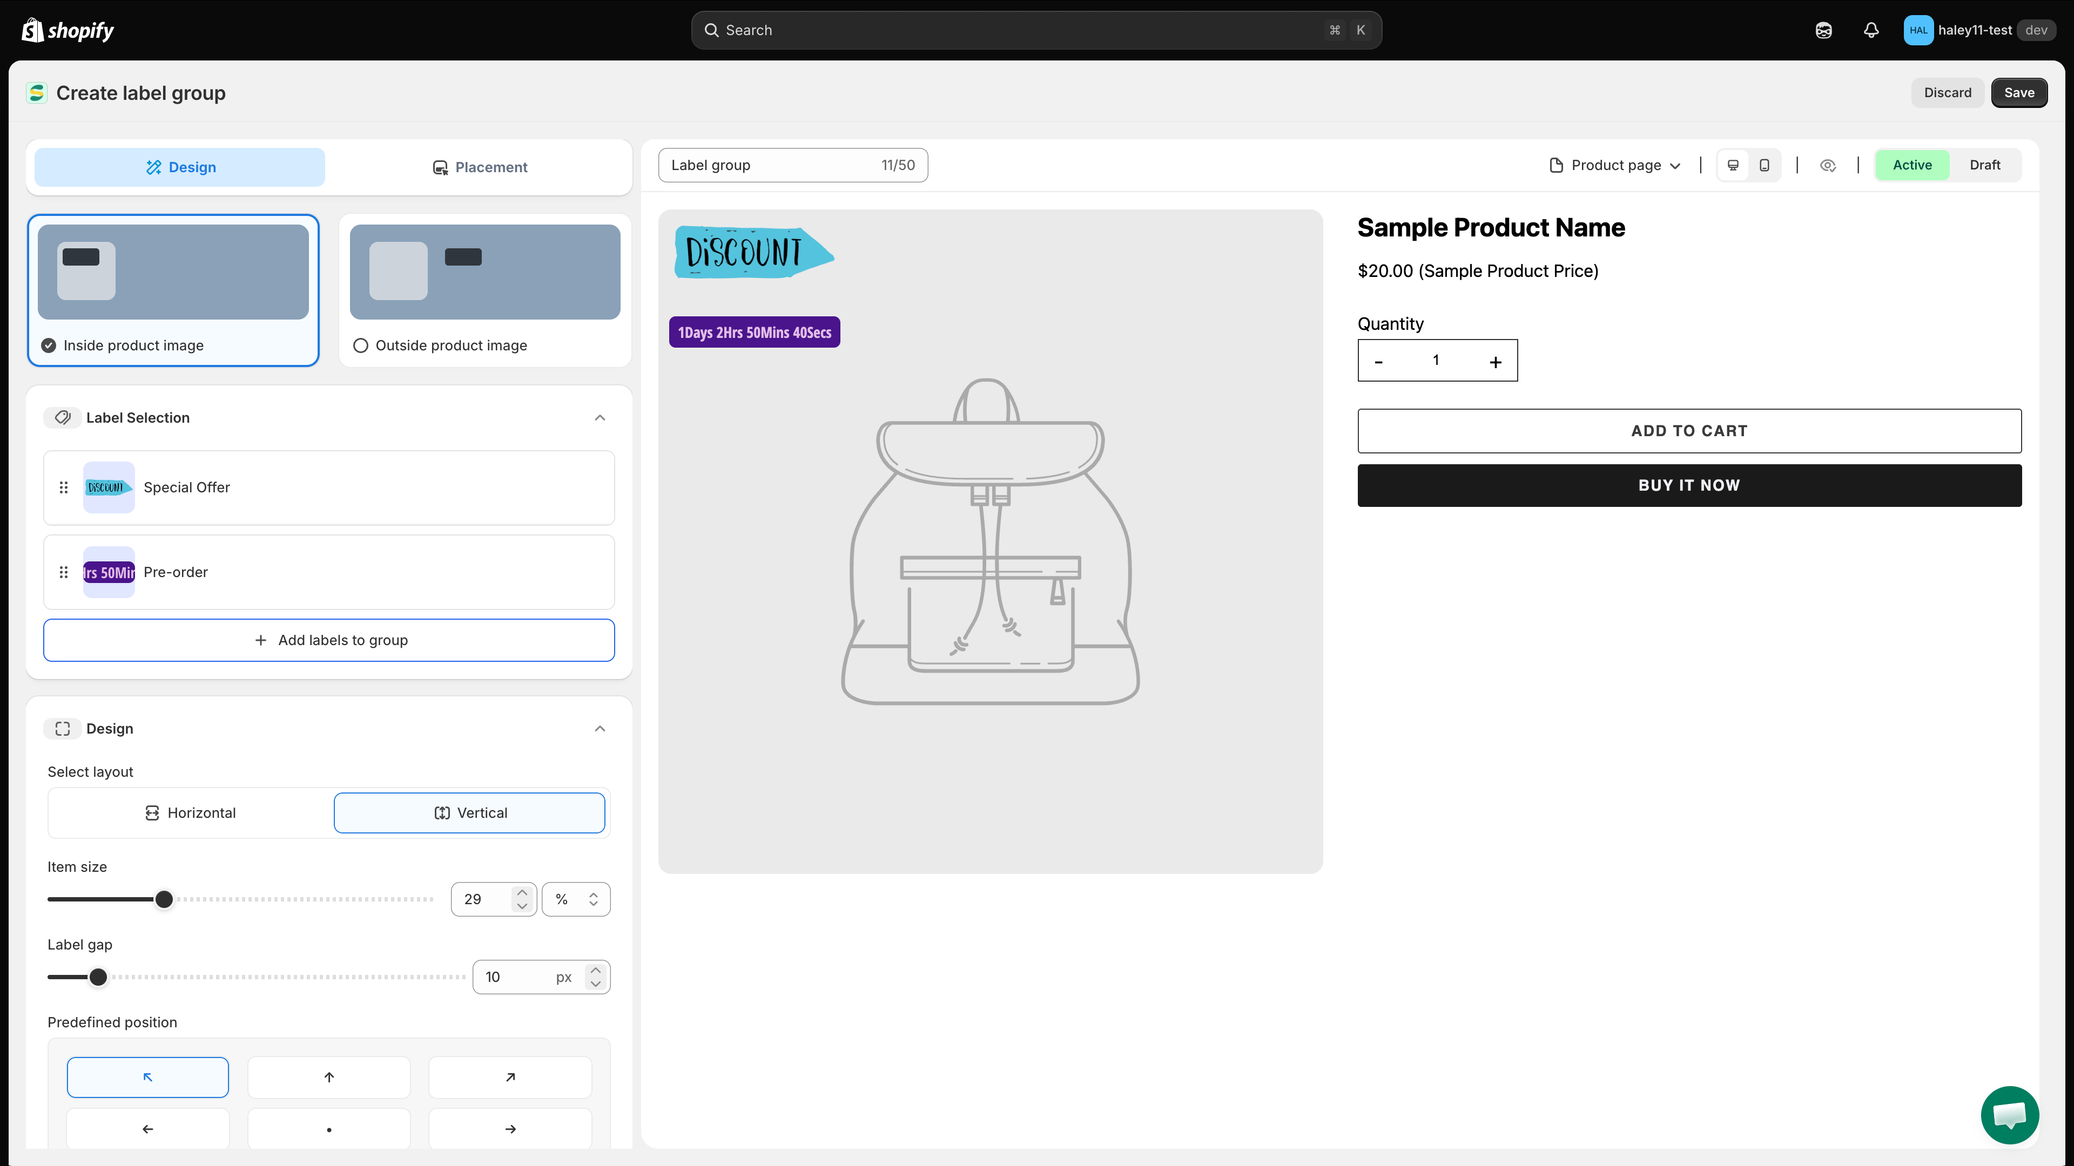Select top-left predefined position arrow
The image size is (2074, 1166).
[148, 1077]
